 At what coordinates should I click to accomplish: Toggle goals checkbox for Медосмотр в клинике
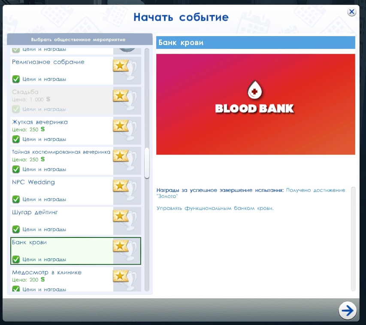point(16,289)
